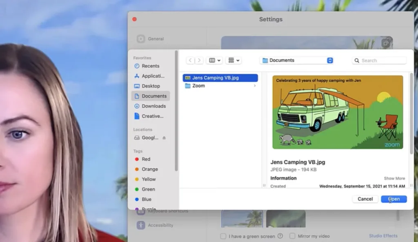The image size is (418, 242).
Task: Open the Documents location popup
Action: [x=297, y=60]
